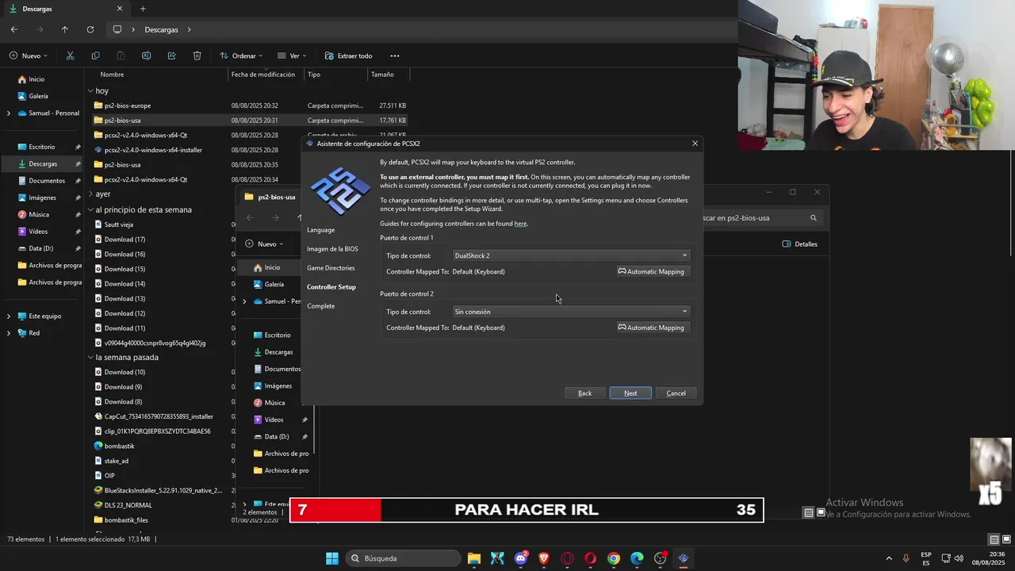
Task: Show hidden system tray icons chevron
Action: [x=888, y=558]
